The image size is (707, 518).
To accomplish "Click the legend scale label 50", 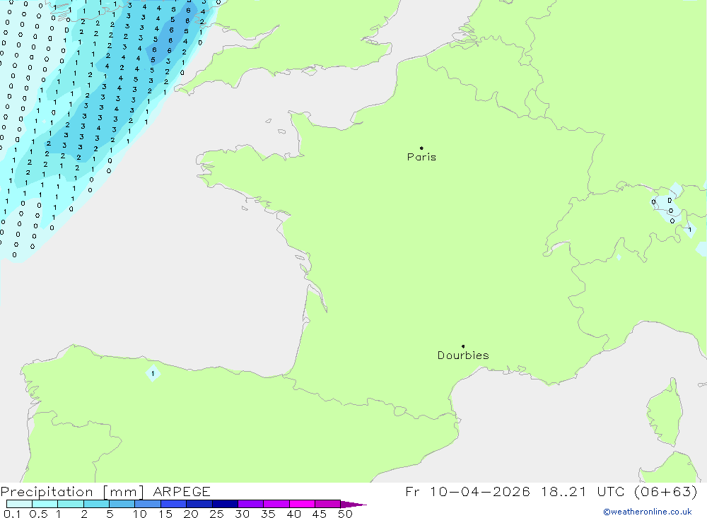I will tap(346, 514).
